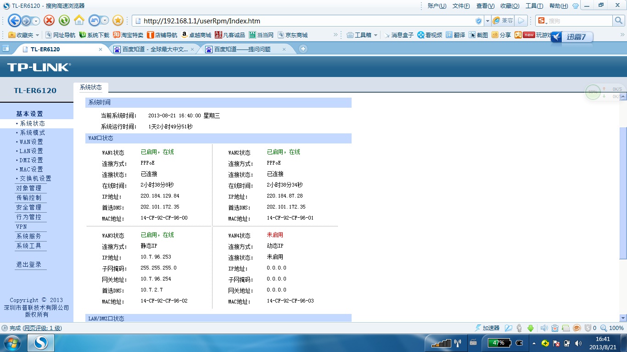This screenshot has height=352, width=627.
Task: Click 退出登录 to log out
Action: coord(29,264)
